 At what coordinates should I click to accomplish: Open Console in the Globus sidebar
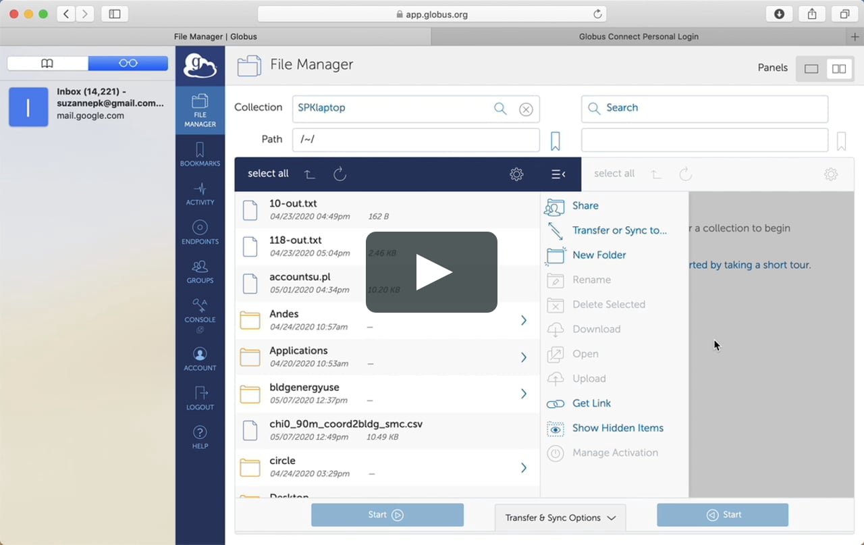tap(200, 315)
